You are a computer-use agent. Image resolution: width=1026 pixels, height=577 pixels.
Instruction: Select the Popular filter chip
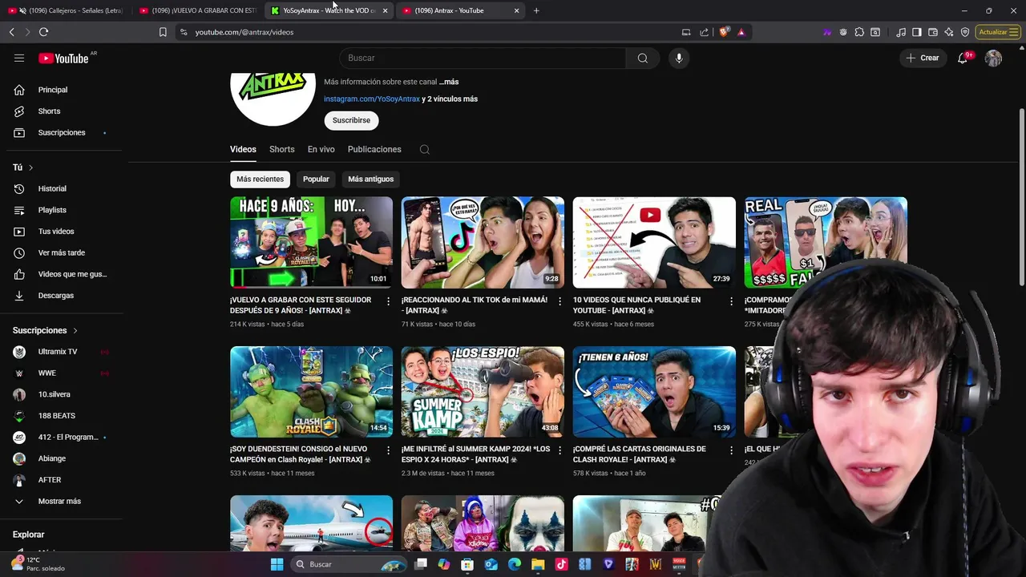pyautogui.click(x=316, y=179)
